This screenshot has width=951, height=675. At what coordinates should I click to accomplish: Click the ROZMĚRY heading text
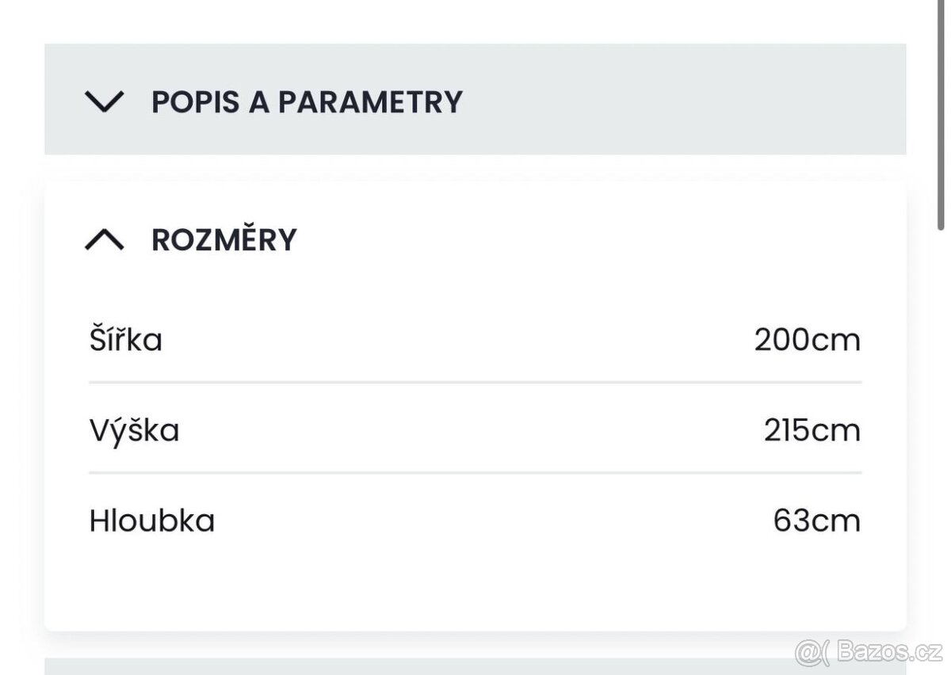[224, 239]
